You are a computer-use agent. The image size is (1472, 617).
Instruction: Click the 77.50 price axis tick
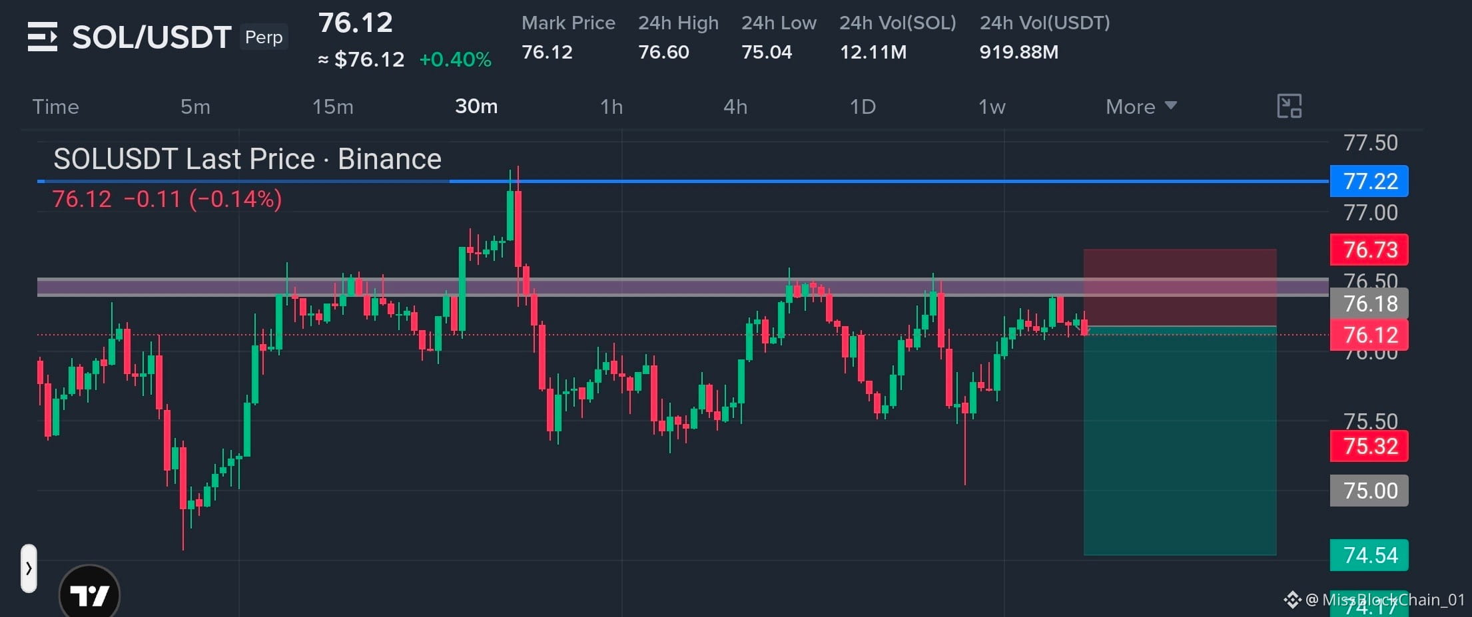coord(1371,142)
